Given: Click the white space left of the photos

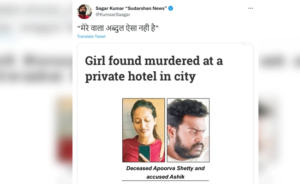Looking at the screenshot, I should [x=99, y=131].
